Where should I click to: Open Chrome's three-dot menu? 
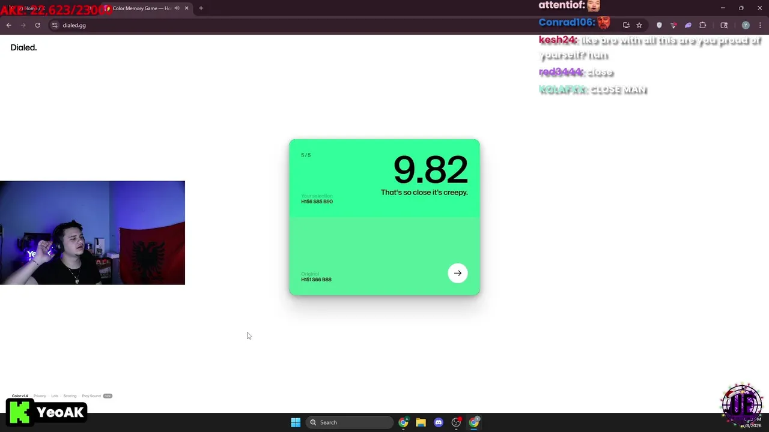[760, 25]
